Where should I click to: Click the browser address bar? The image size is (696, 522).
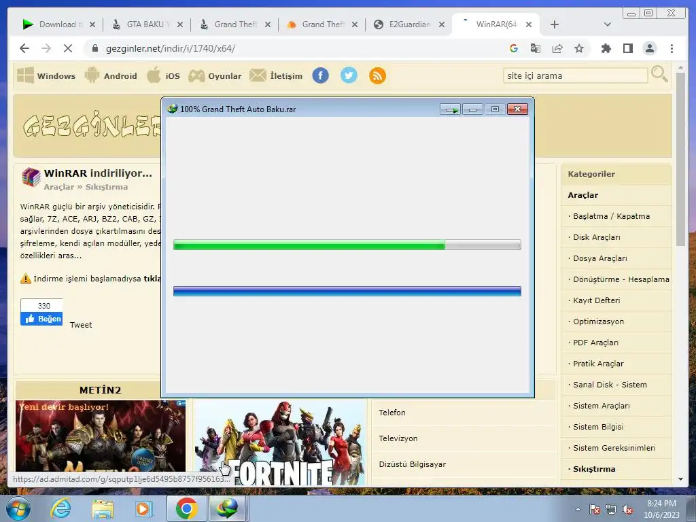point(293,48)
